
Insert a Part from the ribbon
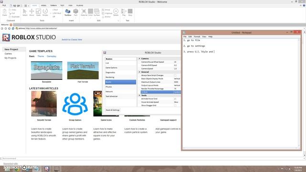[x=76, y=12]
